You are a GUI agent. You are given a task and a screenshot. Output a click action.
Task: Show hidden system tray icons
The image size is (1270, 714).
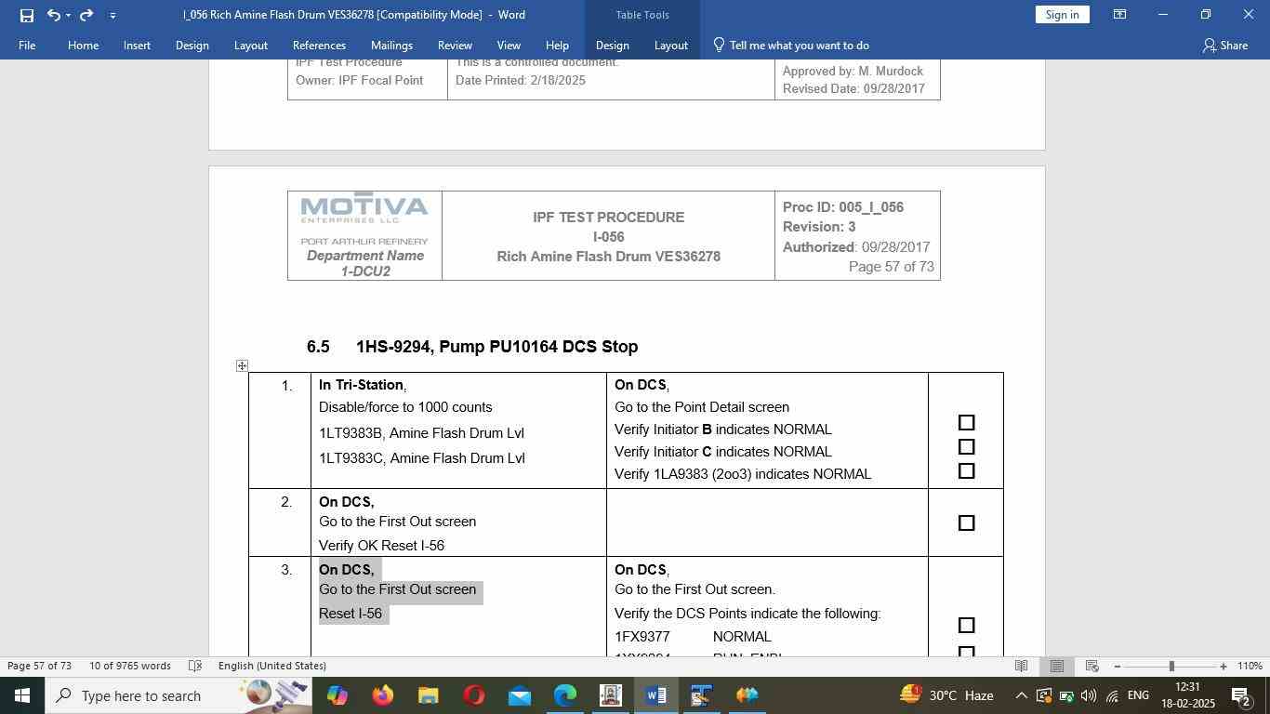pyautogui.click(x=1021, y=695)
